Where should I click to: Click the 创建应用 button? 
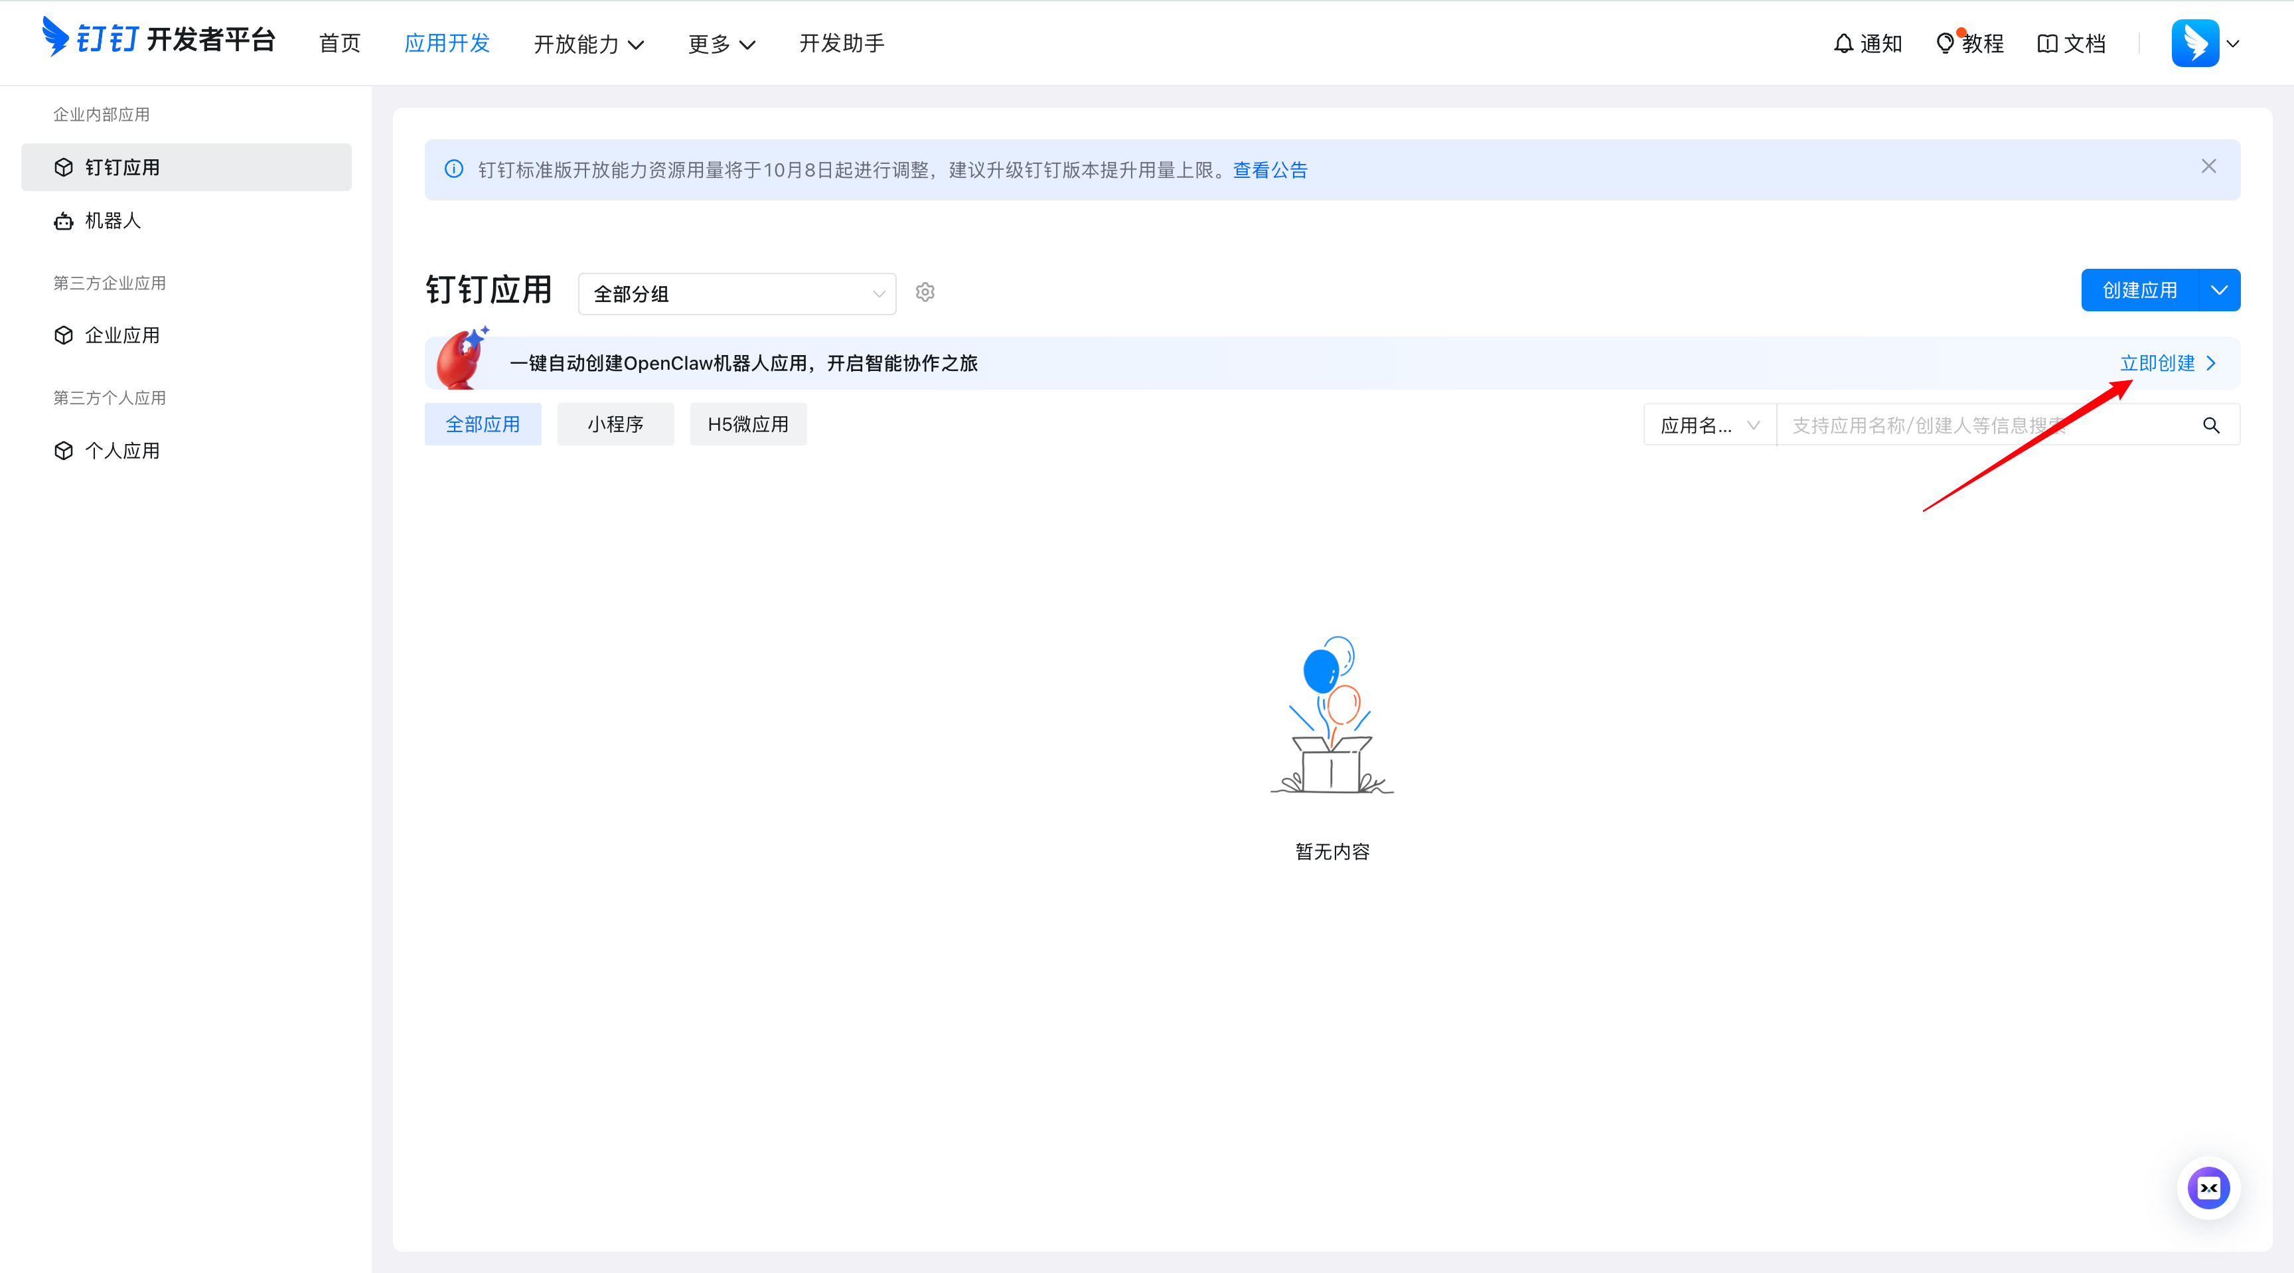2139,290
